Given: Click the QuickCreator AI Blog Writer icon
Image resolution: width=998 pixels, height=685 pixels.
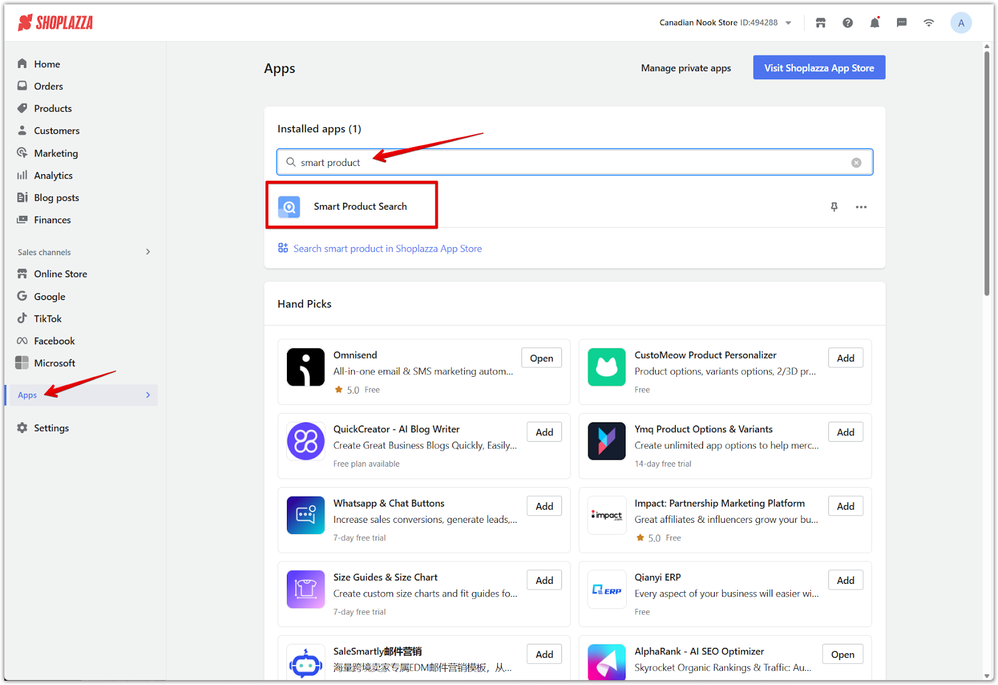Looking at the screenshot, I should 306,441.
